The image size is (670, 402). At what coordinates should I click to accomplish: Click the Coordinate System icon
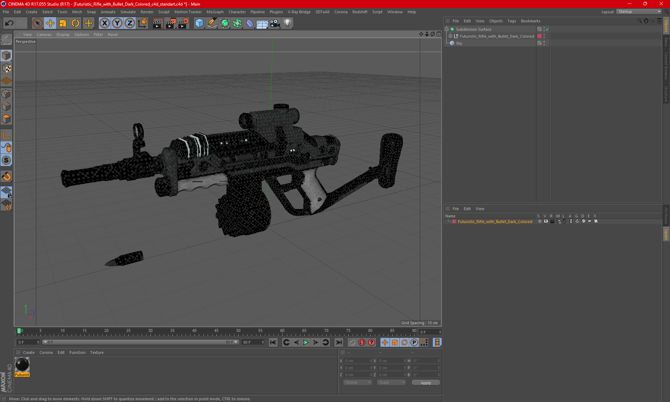coord(143,23)
